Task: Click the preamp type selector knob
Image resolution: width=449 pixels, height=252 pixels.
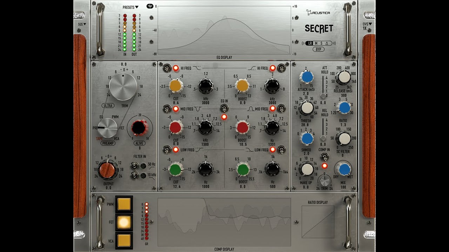Action: [107, 128]
